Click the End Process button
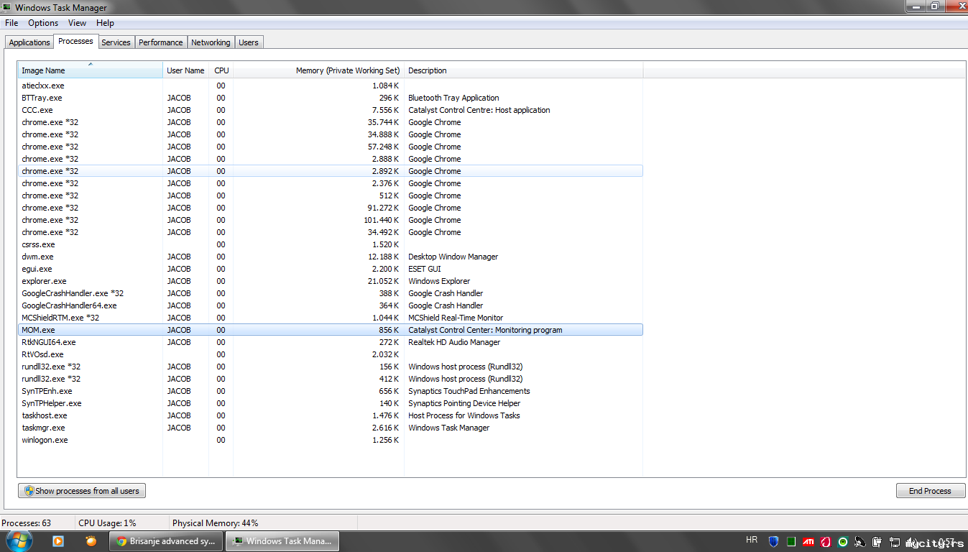Viewport: 968px width, 552px height. tap(930, 491)
